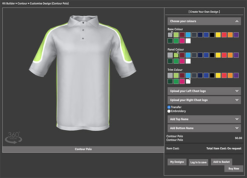Choose yellow as the Base Colour
The height and width of the screenshot is (178, 247).
coord(218,35)
